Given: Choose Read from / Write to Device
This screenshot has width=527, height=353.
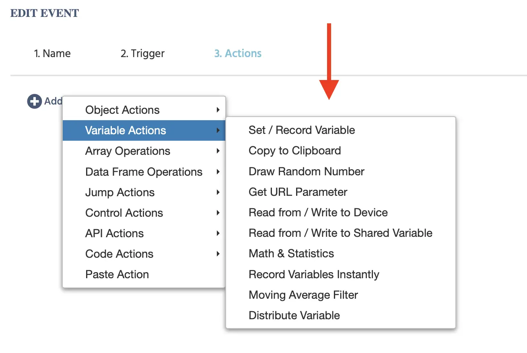Looking at the screenshot, I should [318, 213].
